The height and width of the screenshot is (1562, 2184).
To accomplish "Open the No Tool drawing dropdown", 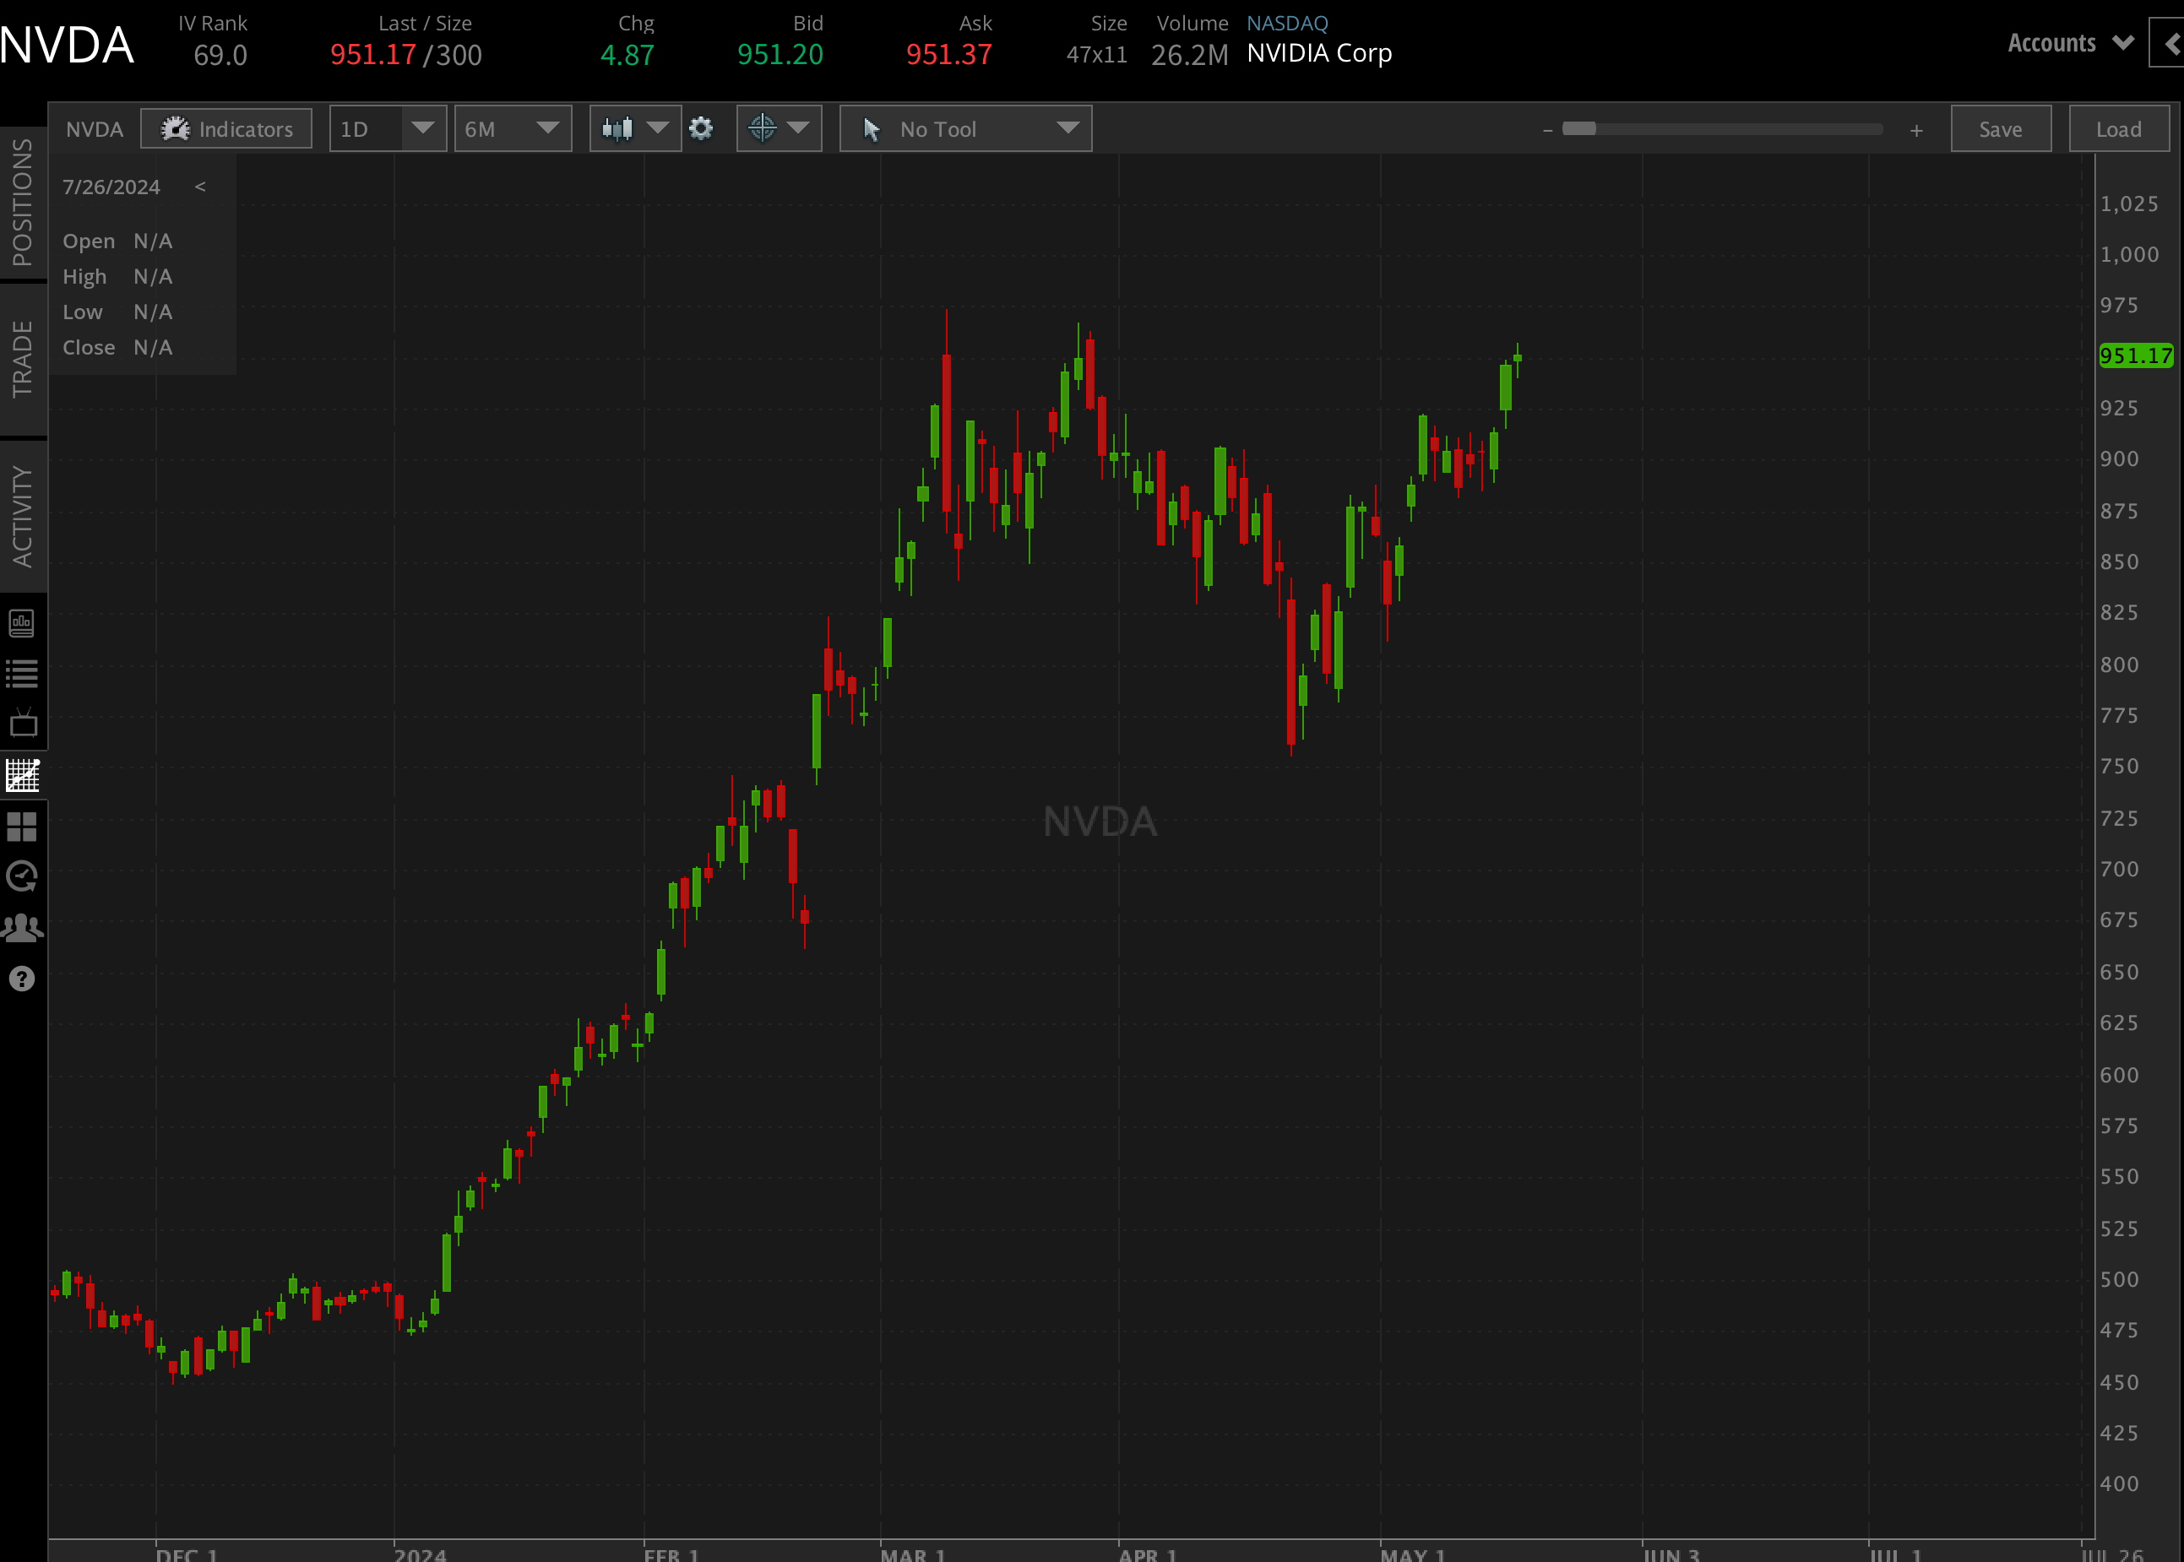I will pos(1066,128).
